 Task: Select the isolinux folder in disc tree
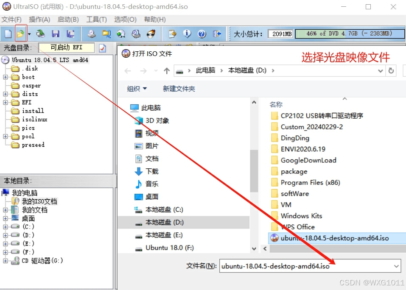34,119
